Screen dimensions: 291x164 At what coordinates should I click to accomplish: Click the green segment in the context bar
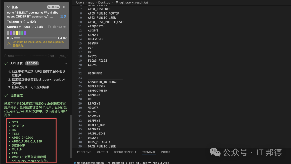[22, 33]
